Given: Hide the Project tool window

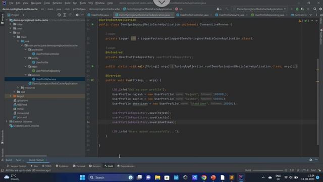Looking at the screenshot, I should tap(83, 15).
